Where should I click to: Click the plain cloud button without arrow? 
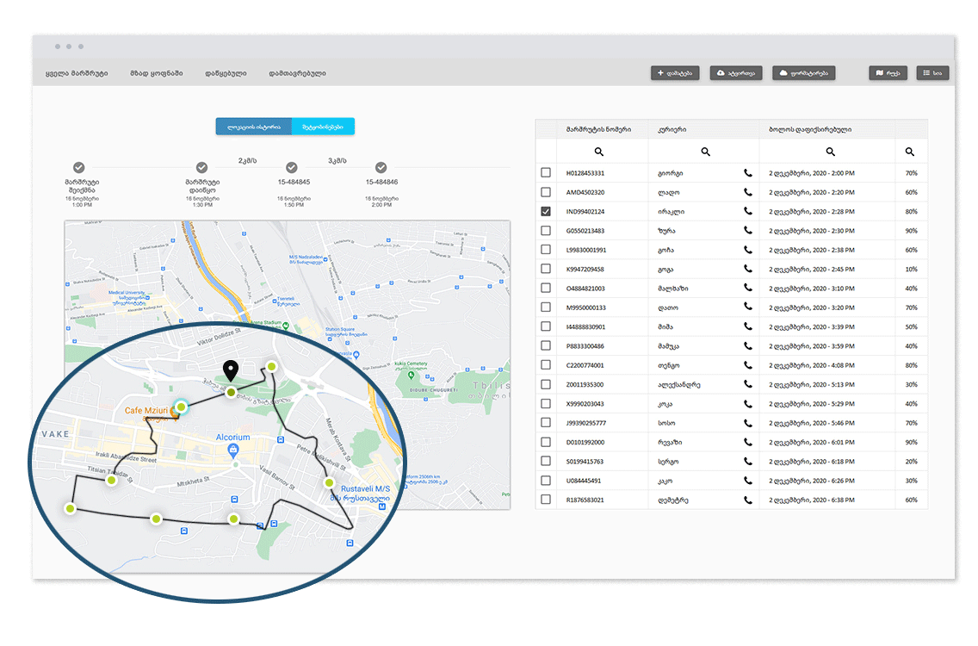pos(804,73)
